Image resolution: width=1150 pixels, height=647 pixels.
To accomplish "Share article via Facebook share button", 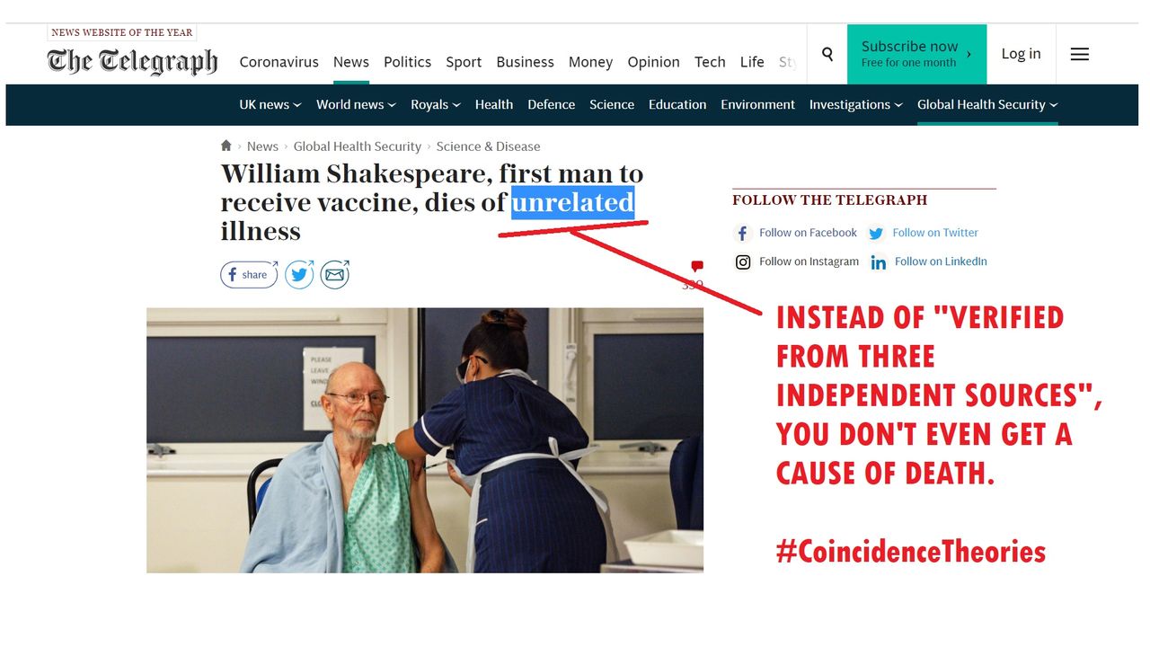I will pos(249,275).
